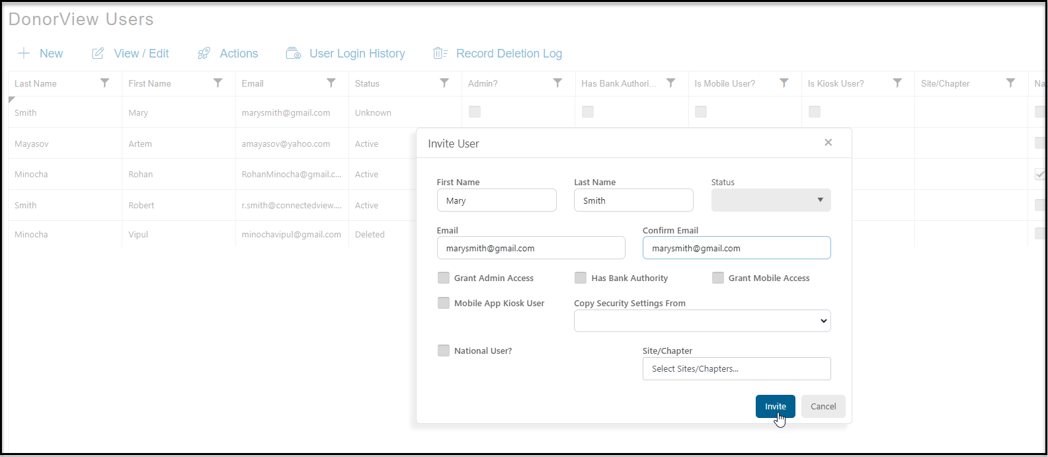Sort by Is Mobile User? header
Viewport: 1048px width, 457px height.
(725, 84)
